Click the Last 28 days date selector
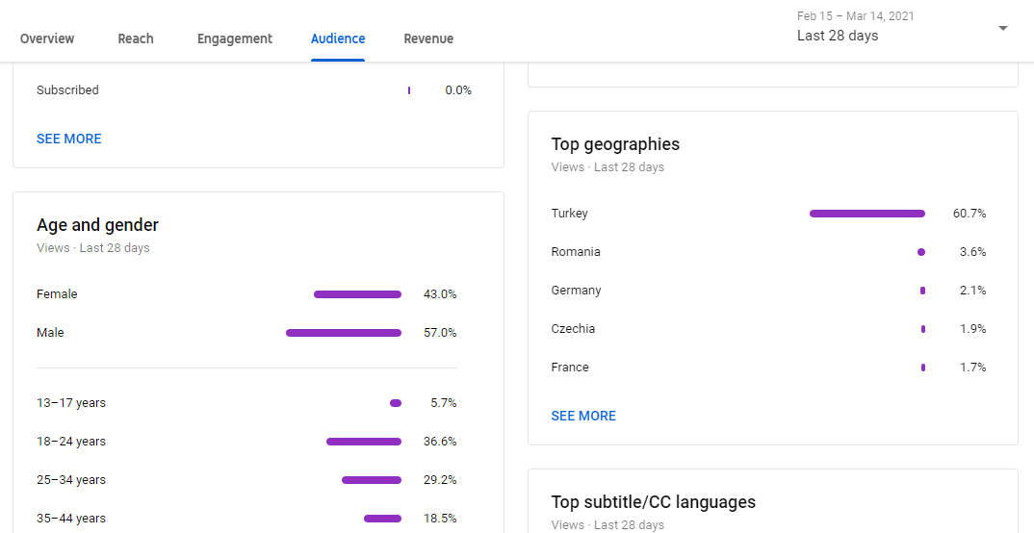 click(838, 36)
